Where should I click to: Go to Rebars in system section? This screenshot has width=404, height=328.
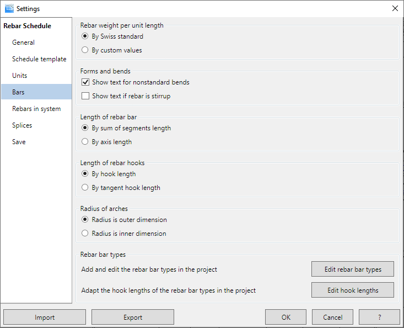point(36,109)
